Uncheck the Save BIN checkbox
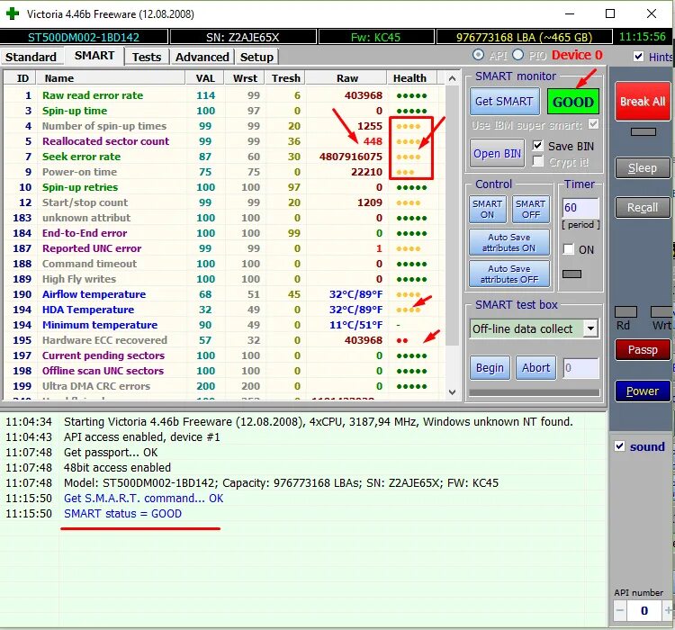The width and height of the screenshot is (675, 630). 537,146
